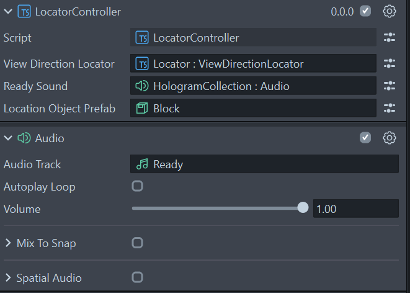Viewport: 410px width, 293px height.
Task: Enable the Mix To Snap checkbox
Action: [137, 243]
